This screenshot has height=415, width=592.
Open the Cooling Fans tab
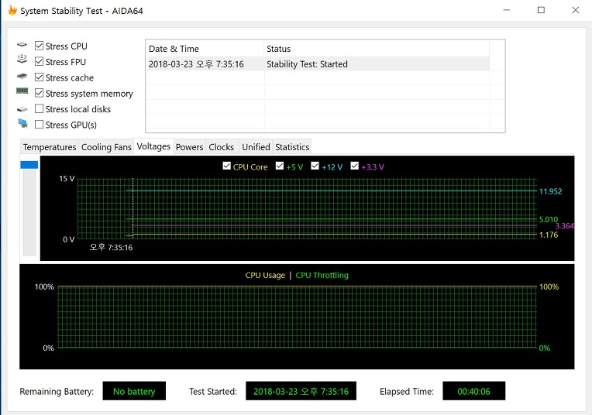(106, 147)
